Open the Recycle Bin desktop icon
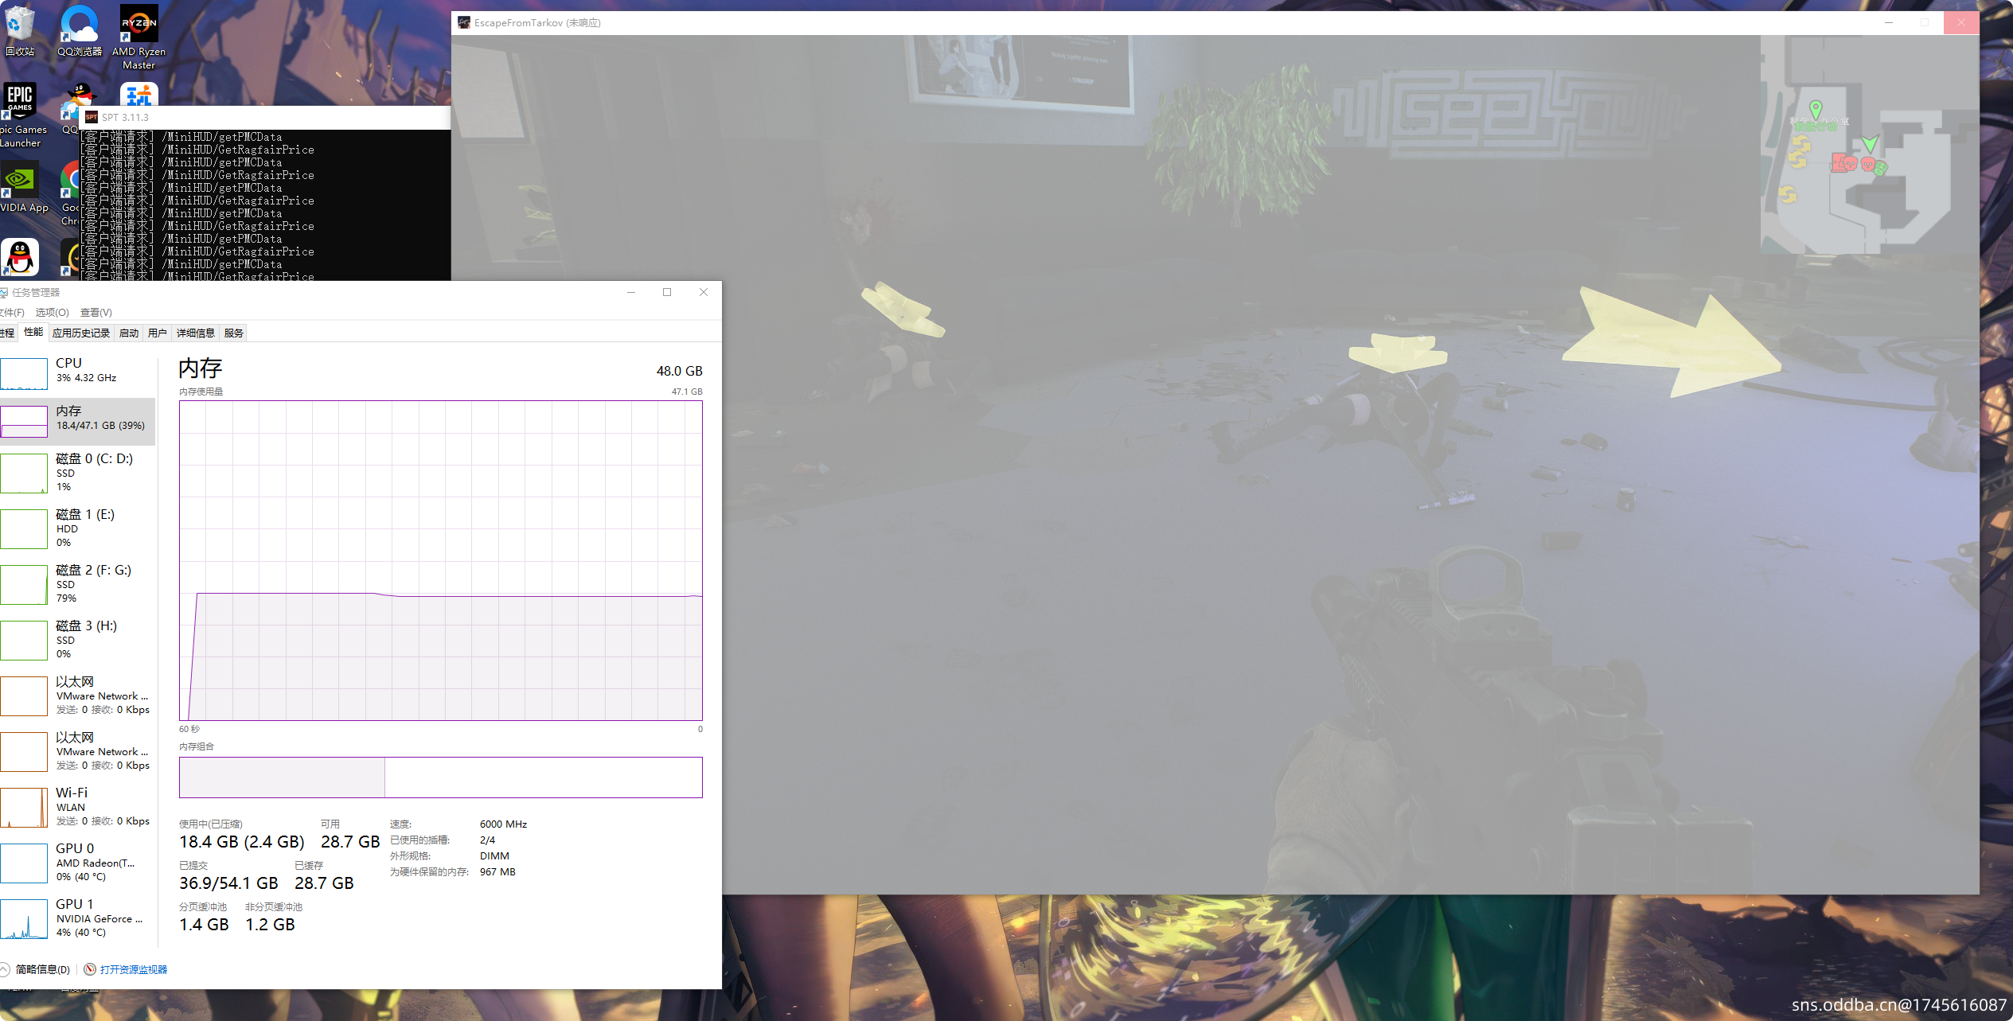Image resolution: width=2013 pixels, height=1021 pixels. 20,30
